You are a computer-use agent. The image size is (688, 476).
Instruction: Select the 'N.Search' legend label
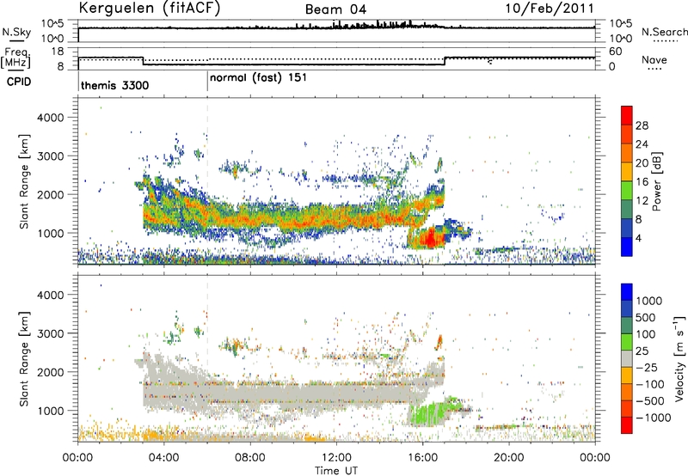[664, 32]
